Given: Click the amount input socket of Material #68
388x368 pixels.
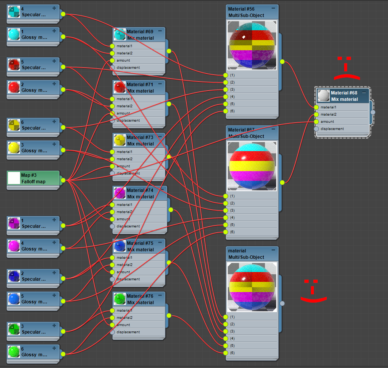Looking at the screenshot, I should [x=316, y=122].
